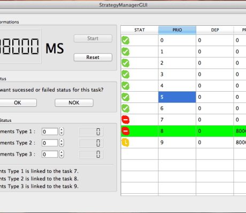The height and width of the screenshot is (213, 246).
Task: Click the Reset button
Action: coord(93,57)
